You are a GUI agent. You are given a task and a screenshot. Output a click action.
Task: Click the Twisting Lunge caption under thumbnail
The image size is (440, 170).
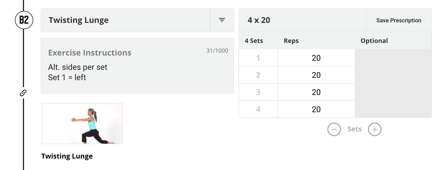67,156
